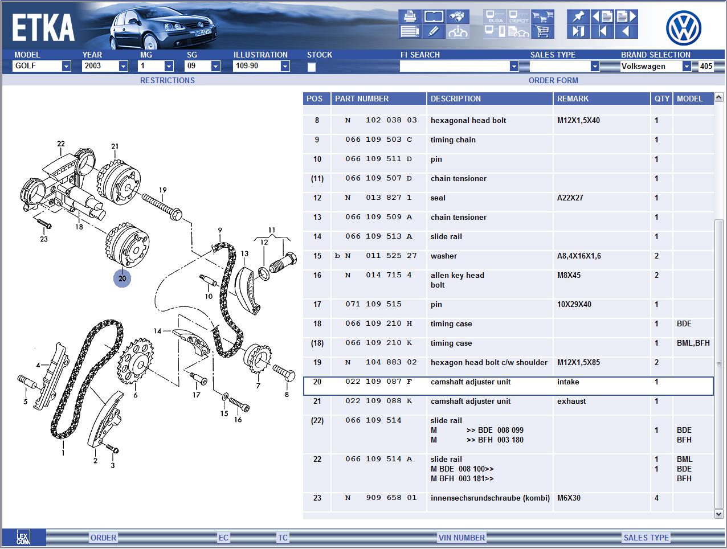Click the VIN NUMBER button at bottom
This screenshot has height=549, width=727.
click(461, 538)
